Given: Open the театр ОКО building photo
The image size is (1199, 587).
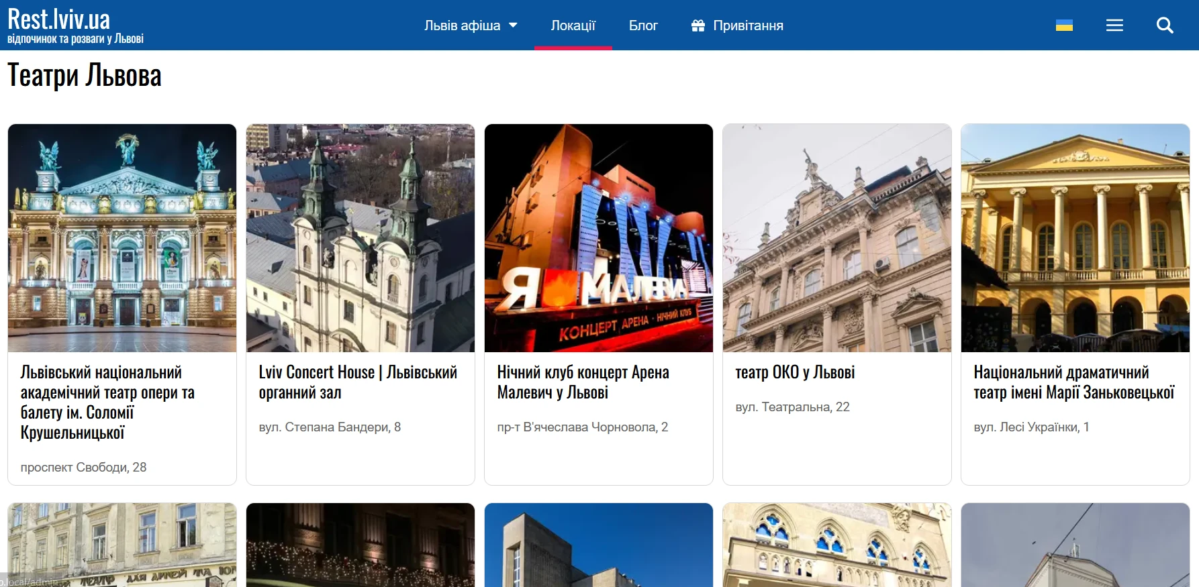Looking at the screenshot, I should coord(837,238).
